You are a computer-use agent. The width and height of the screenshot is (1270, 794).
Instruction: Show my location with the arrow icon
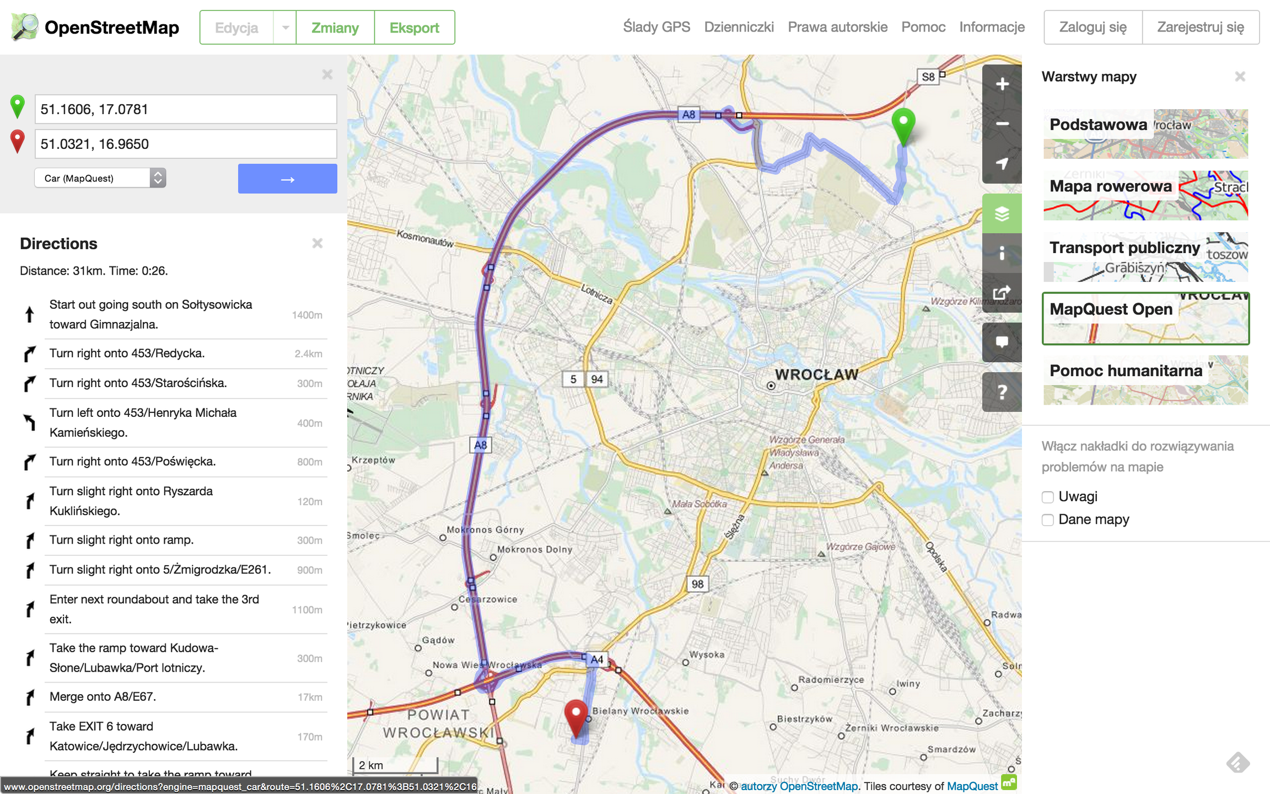click(x=1002, y=164)
